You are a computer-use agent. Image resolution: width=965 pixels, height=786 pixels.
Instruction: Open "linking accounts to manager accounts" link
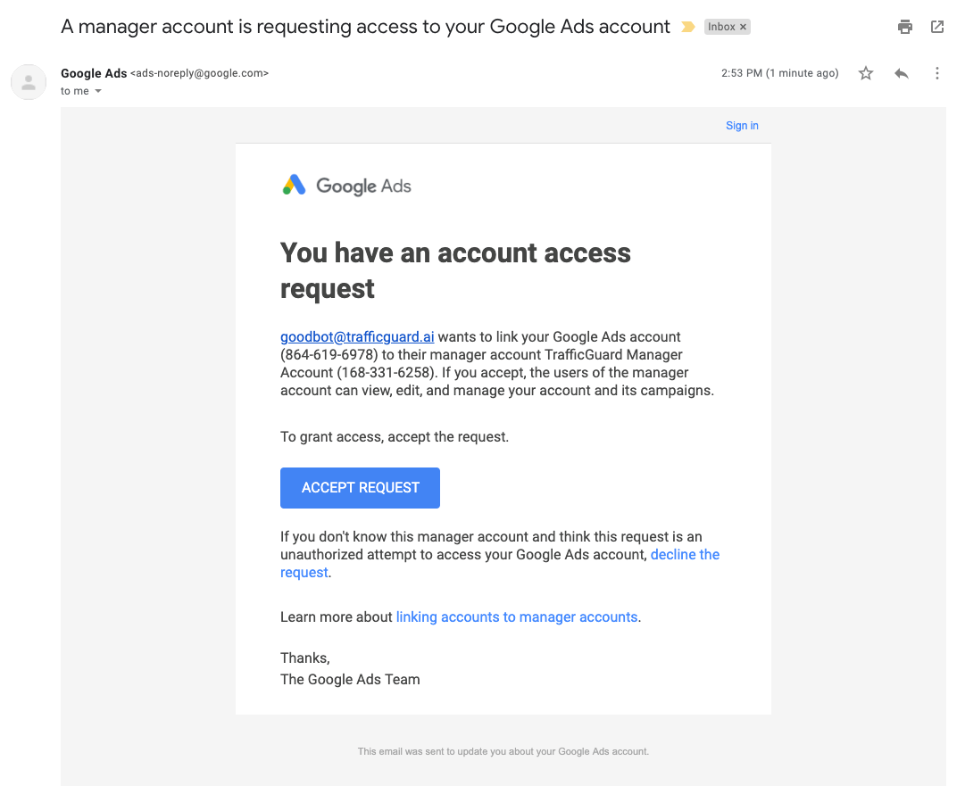click(517, 617)
